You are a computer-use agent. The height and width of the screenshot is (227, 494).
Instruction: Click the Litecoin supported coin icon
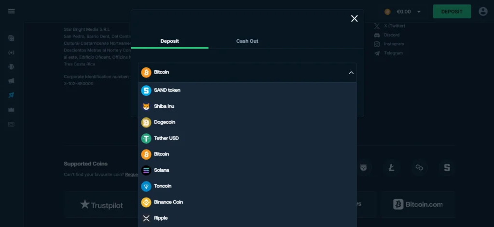(x=392, y=168)
